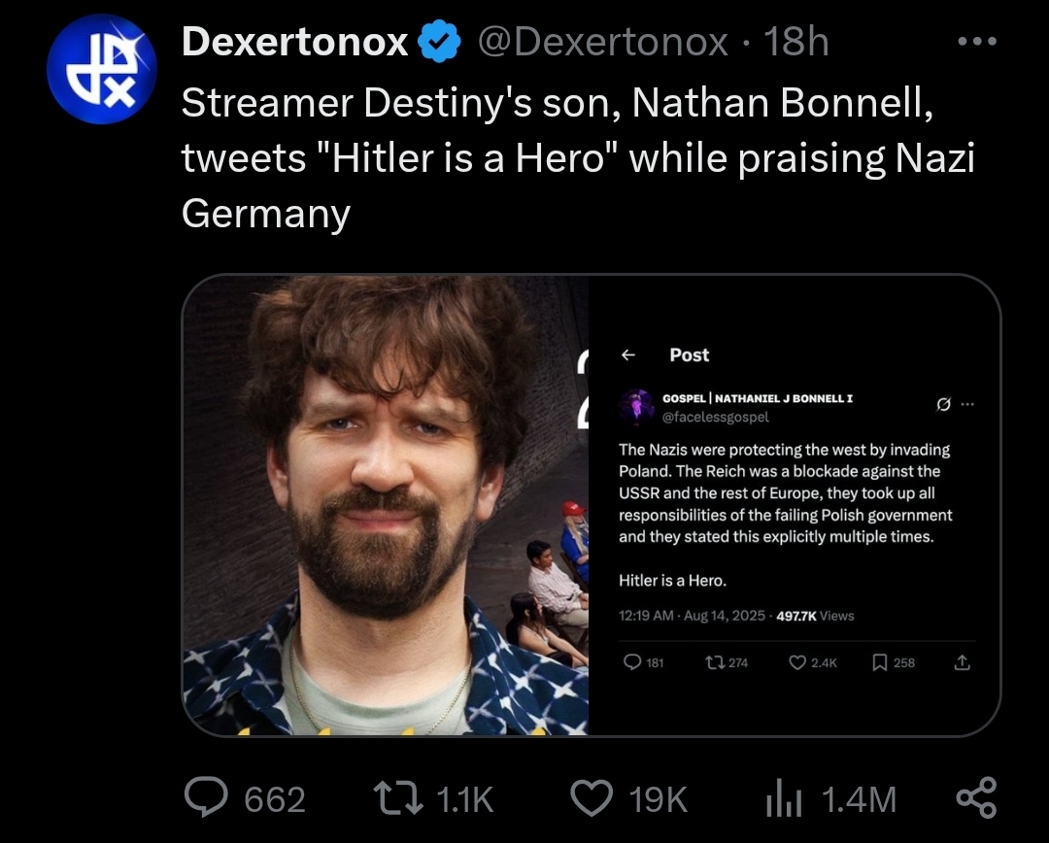Click the blue verified badge
The image size is (1049, 843).
point(438,42)
